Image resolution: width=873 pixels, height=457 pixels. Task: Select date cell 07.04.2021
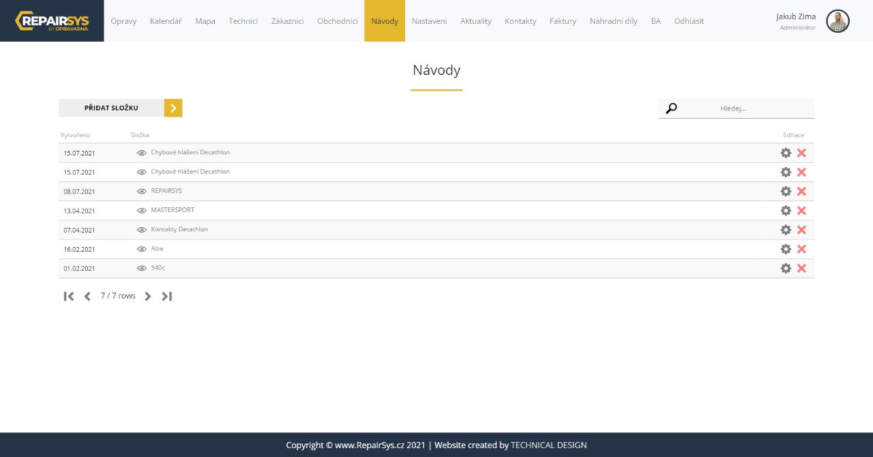79,230
